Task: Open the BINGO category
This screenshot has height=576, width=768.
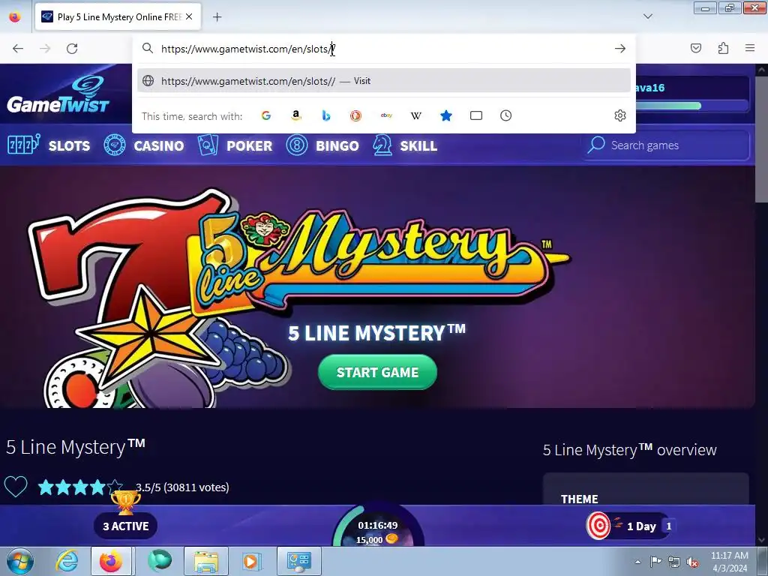Action: (x=322, y=145)
